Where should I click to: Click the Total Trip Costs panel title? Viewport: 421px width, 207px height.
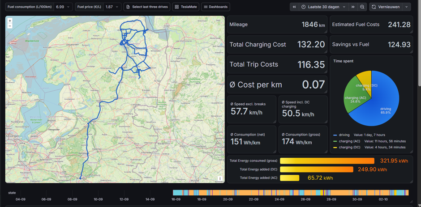point(254,64)
